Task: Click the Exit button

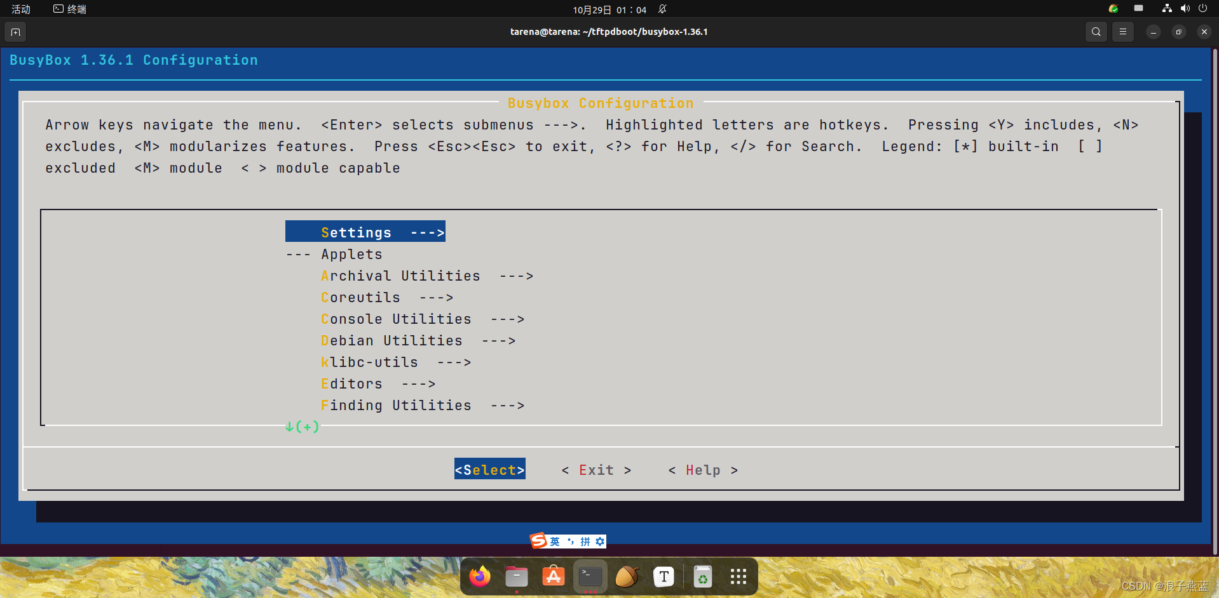Action: coord(596,470)
